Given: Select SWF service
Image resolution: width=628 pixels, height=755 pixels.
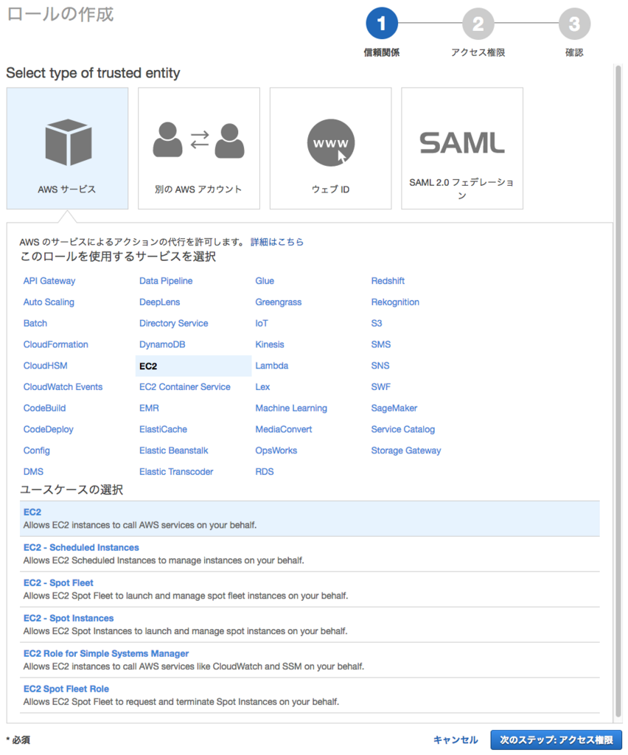Looking at the screenshot, I should 380,386.
